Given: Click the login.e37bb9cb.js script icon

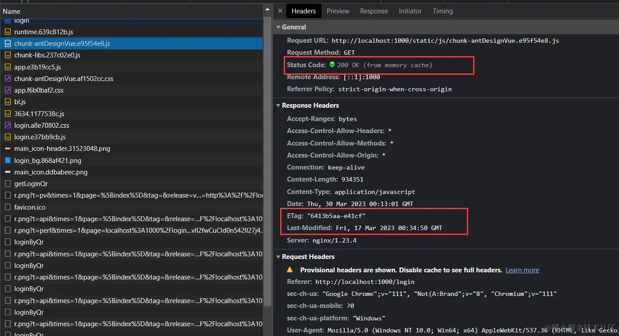Looking at the screenshot, I should pyautogui.click(x=8, y=137).
